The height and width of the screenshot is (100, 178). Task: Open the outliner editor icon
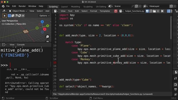176,11
